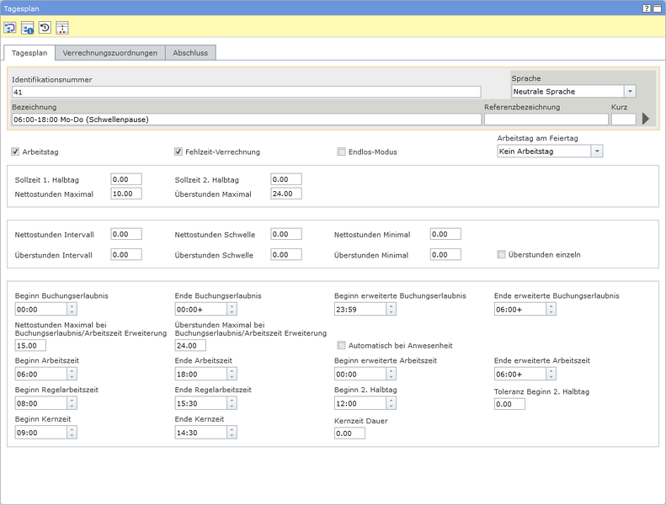This screenshot has width=666, height=505.
Task: Click the Referenzbezeichnung input field
Action: pyautogui.click(x=545, y=120)
